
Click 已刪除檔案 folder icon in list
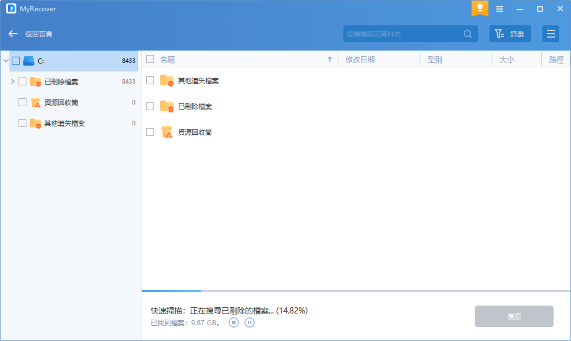[x=167, y=106]
